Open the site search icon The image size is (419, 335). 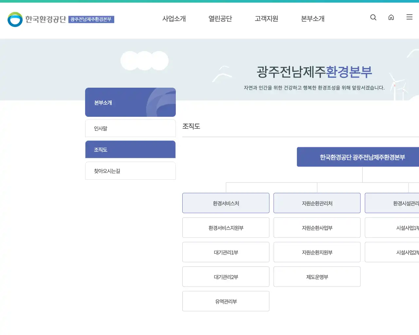373,17
